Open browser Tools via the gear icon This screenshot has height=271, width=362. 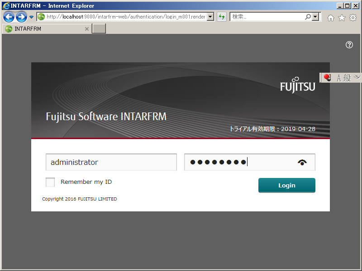click(353, 17)
